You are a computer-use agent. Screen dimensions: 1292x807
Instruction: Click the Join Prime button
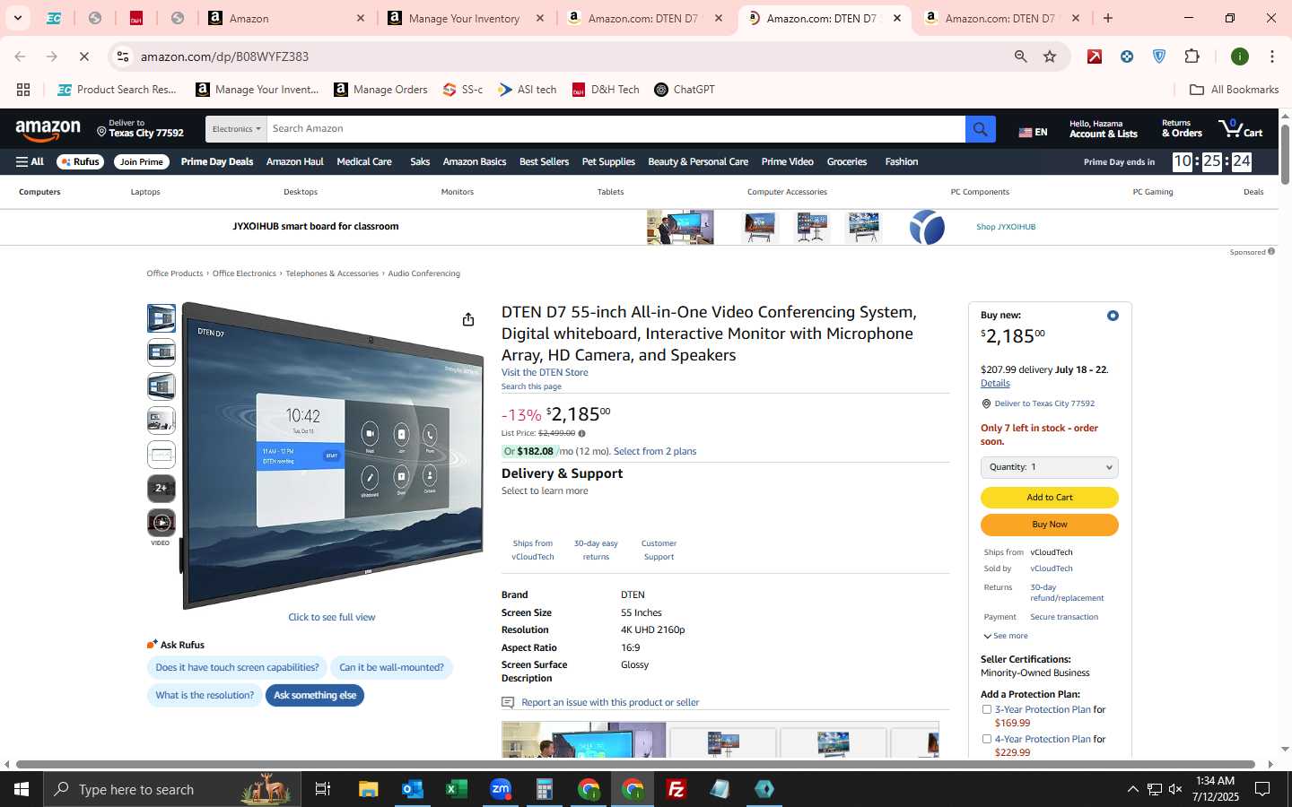142,162
